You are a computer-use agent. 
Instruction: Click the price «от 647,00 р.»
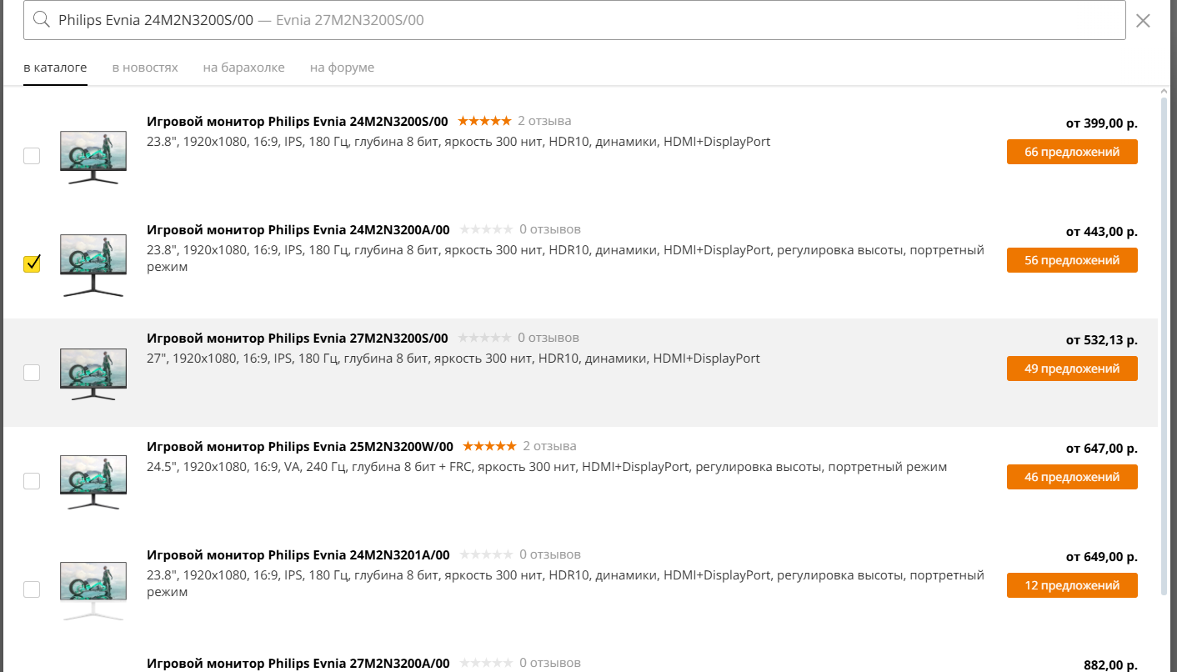[x=1101, y=449]
